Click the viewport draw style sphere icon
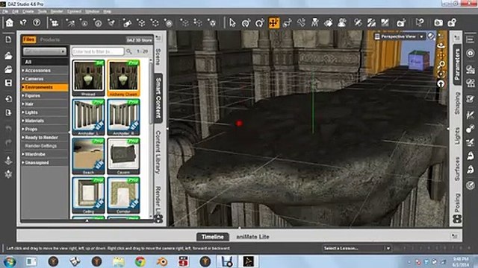This screenshot has height=268, width=478. (x=431, y=36)
